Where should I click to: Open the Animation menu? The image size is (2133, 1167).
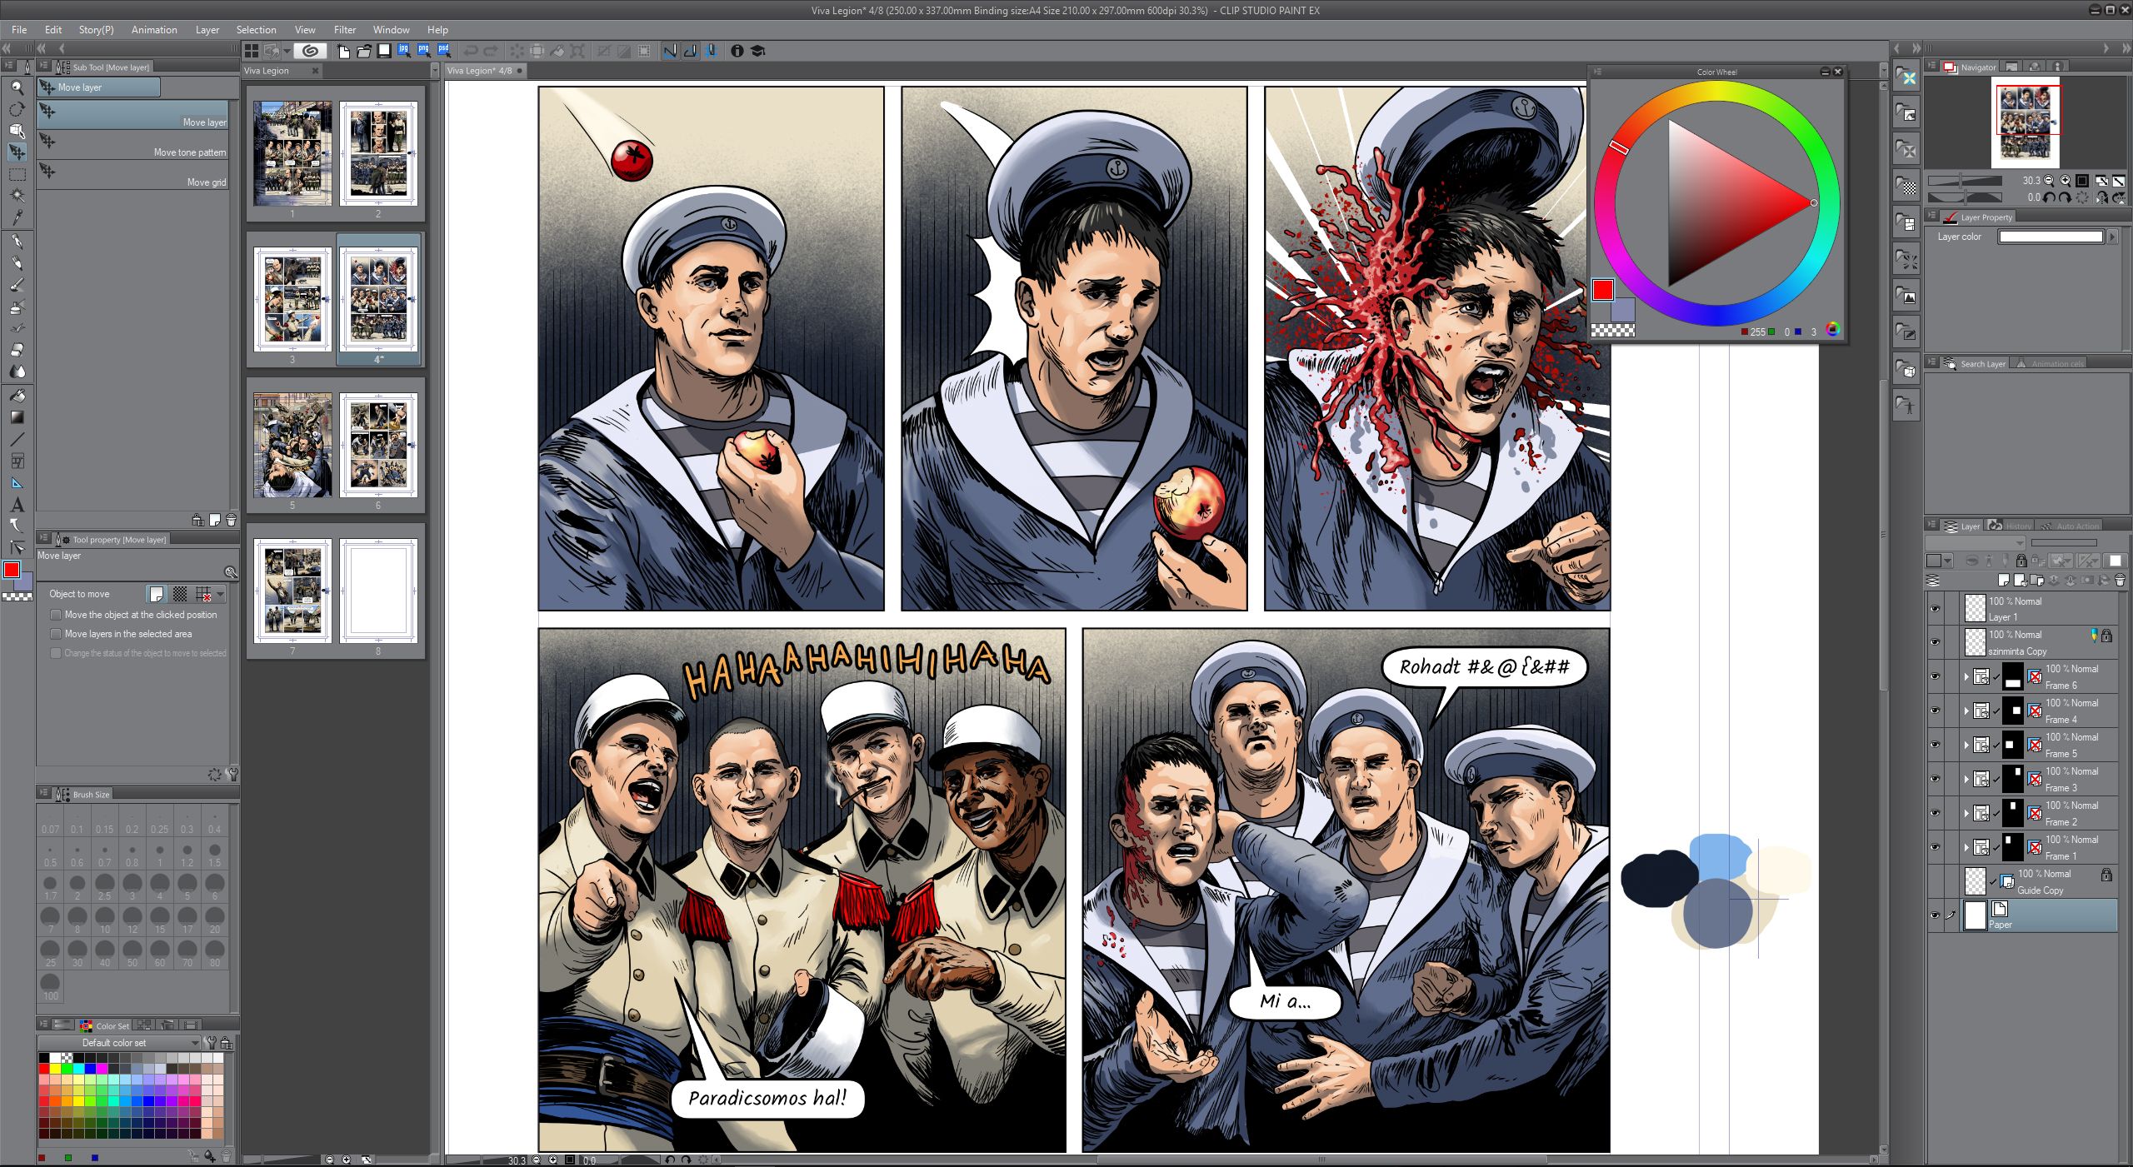[x=154, y=29]
